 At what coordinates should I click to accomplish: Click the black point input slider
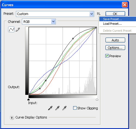pos(29,99)
